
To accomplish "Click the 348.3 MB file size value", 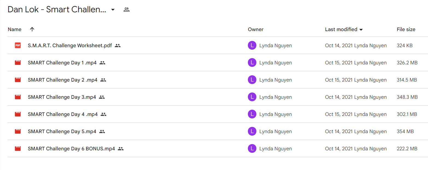I will click(x=407, y=97).
